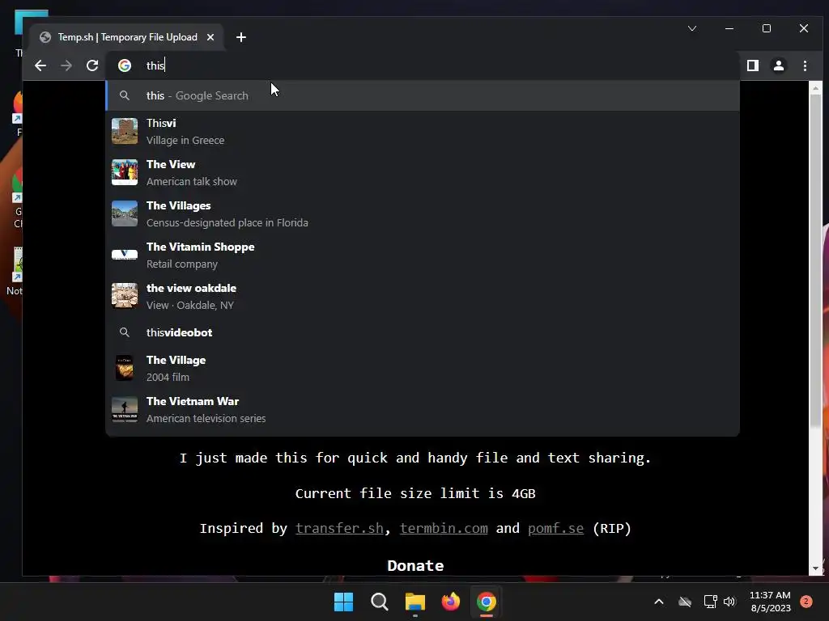Click the search icon beside 'this - Google Search'
The image size is (829, 621).
pos(124,95)
